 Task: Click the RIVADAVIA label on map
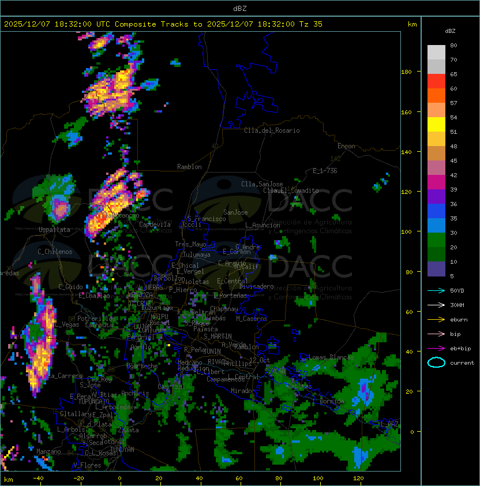[x=218, y=362]
